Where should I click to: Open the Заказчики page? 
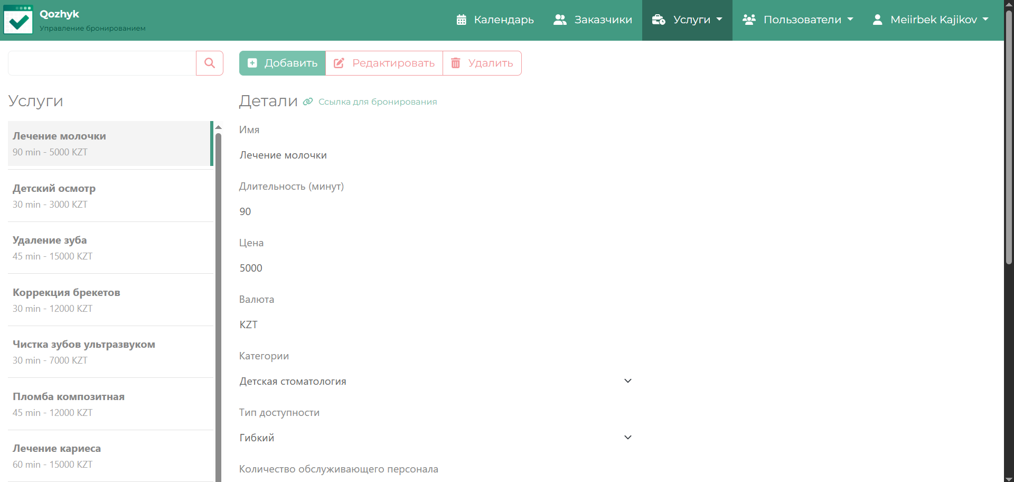(x=603, y=20)
